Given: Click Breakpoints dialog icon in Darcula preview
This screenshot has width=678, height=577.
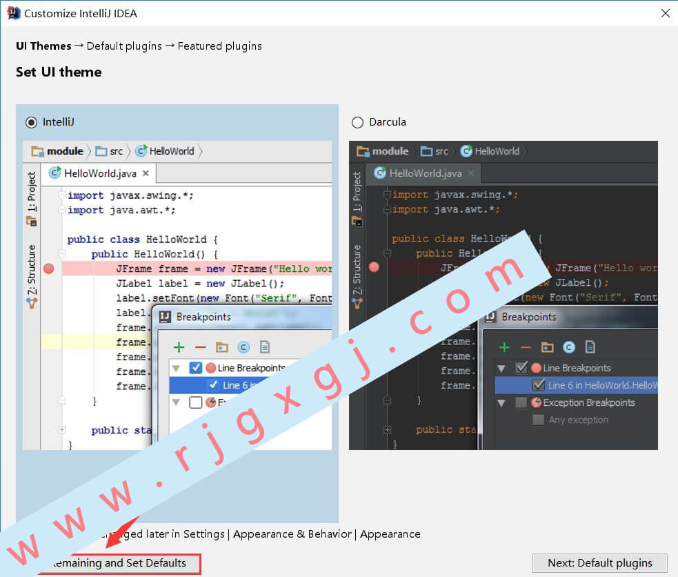Looking at the screenshot, I should [x=490, y=317].
